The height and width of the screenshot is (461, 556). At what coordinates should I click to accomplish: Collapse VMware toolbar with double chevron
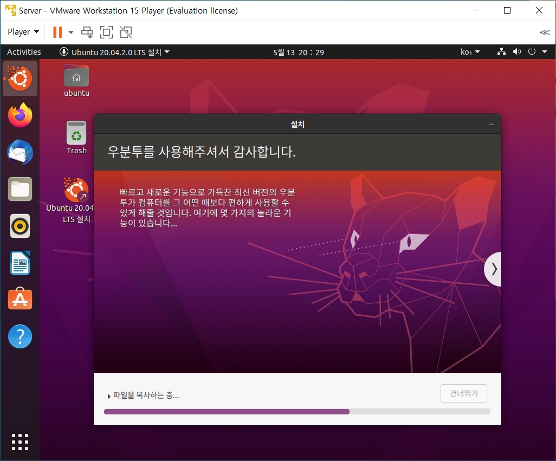[544, 33]
